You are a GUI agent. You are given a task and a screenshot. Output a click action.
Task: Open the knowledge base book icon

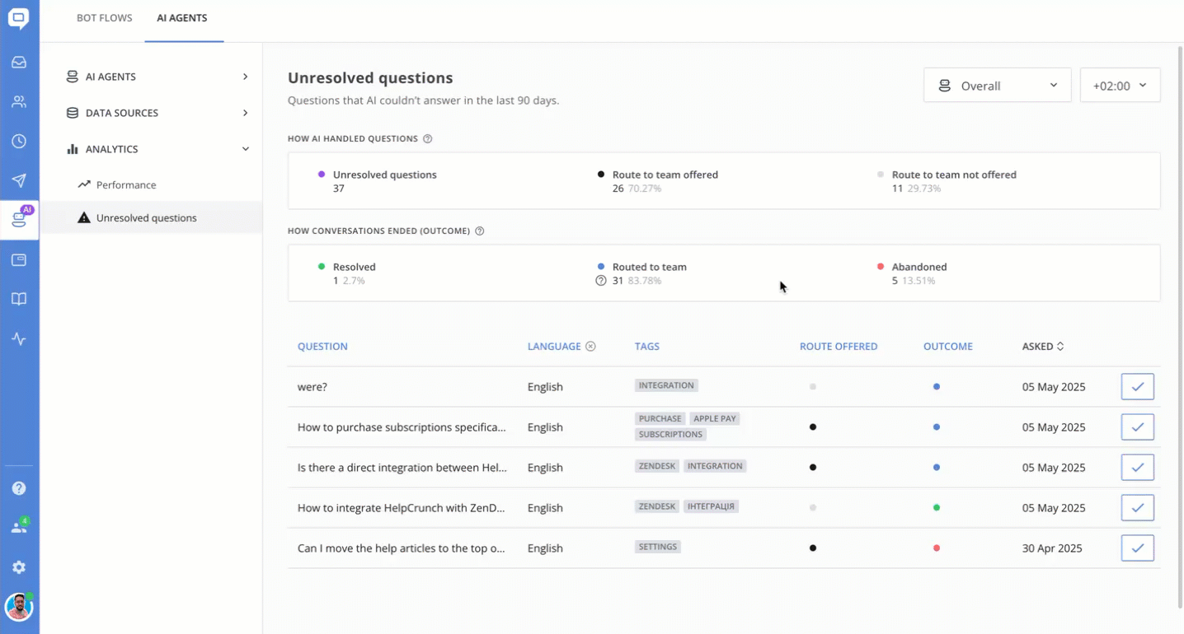pyautogui.click(x=19, y=299)
